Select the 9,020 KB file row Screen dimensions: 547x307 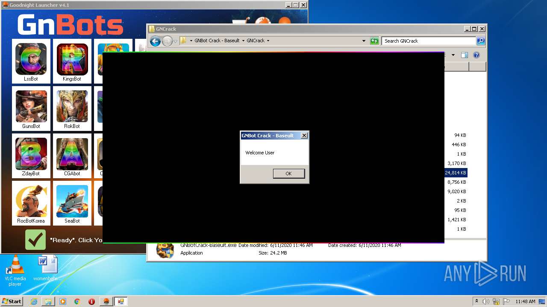pos(456,191)
